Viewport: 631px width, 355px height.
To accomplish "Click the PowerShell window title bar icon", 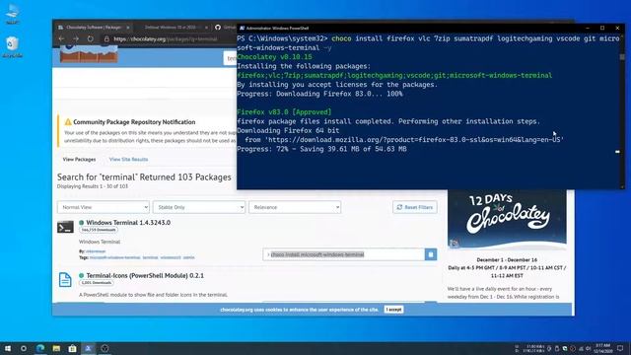I will pos(242,29).
